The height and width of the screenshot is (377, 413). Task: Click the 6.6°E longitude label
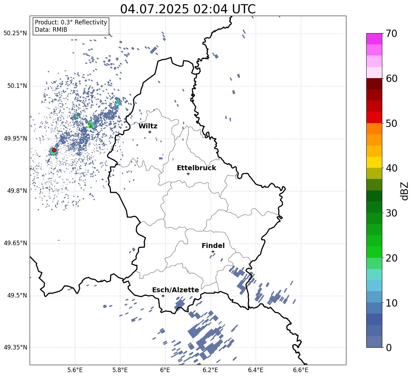point(301,370)
